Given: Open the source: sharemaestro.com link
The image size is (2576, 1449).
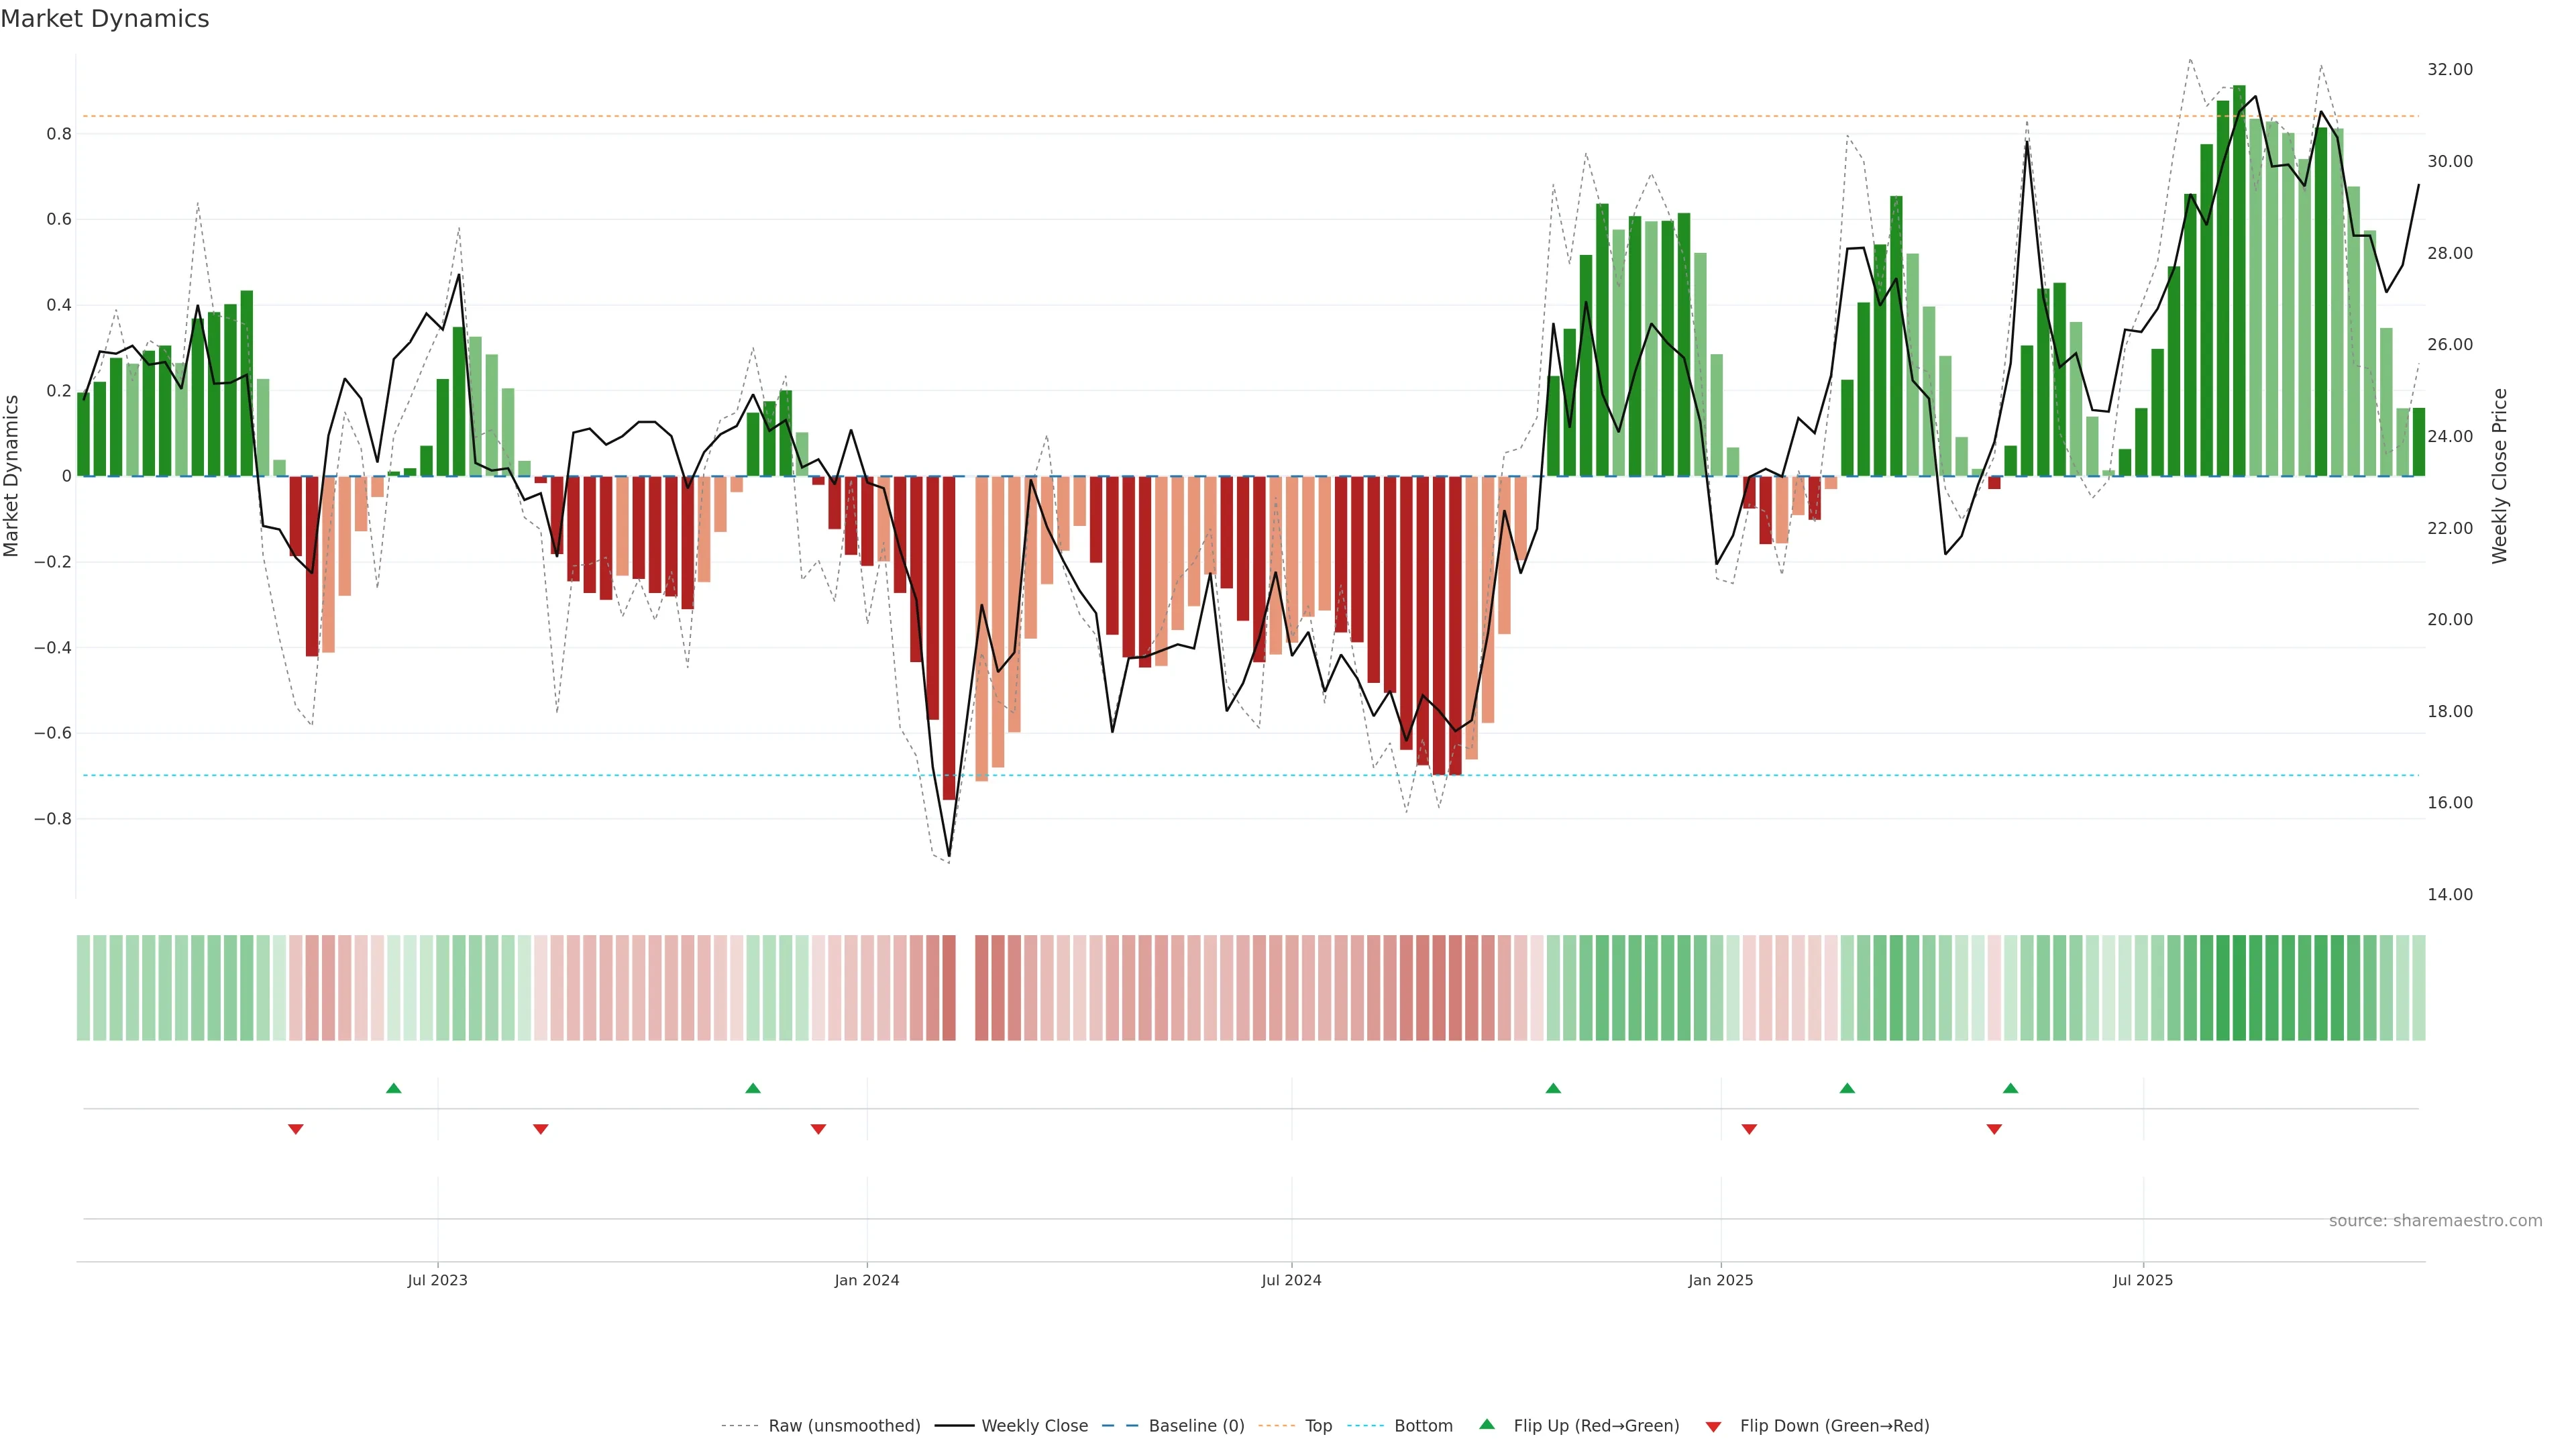Looking at the screenshot, I should (2435, 1221).
